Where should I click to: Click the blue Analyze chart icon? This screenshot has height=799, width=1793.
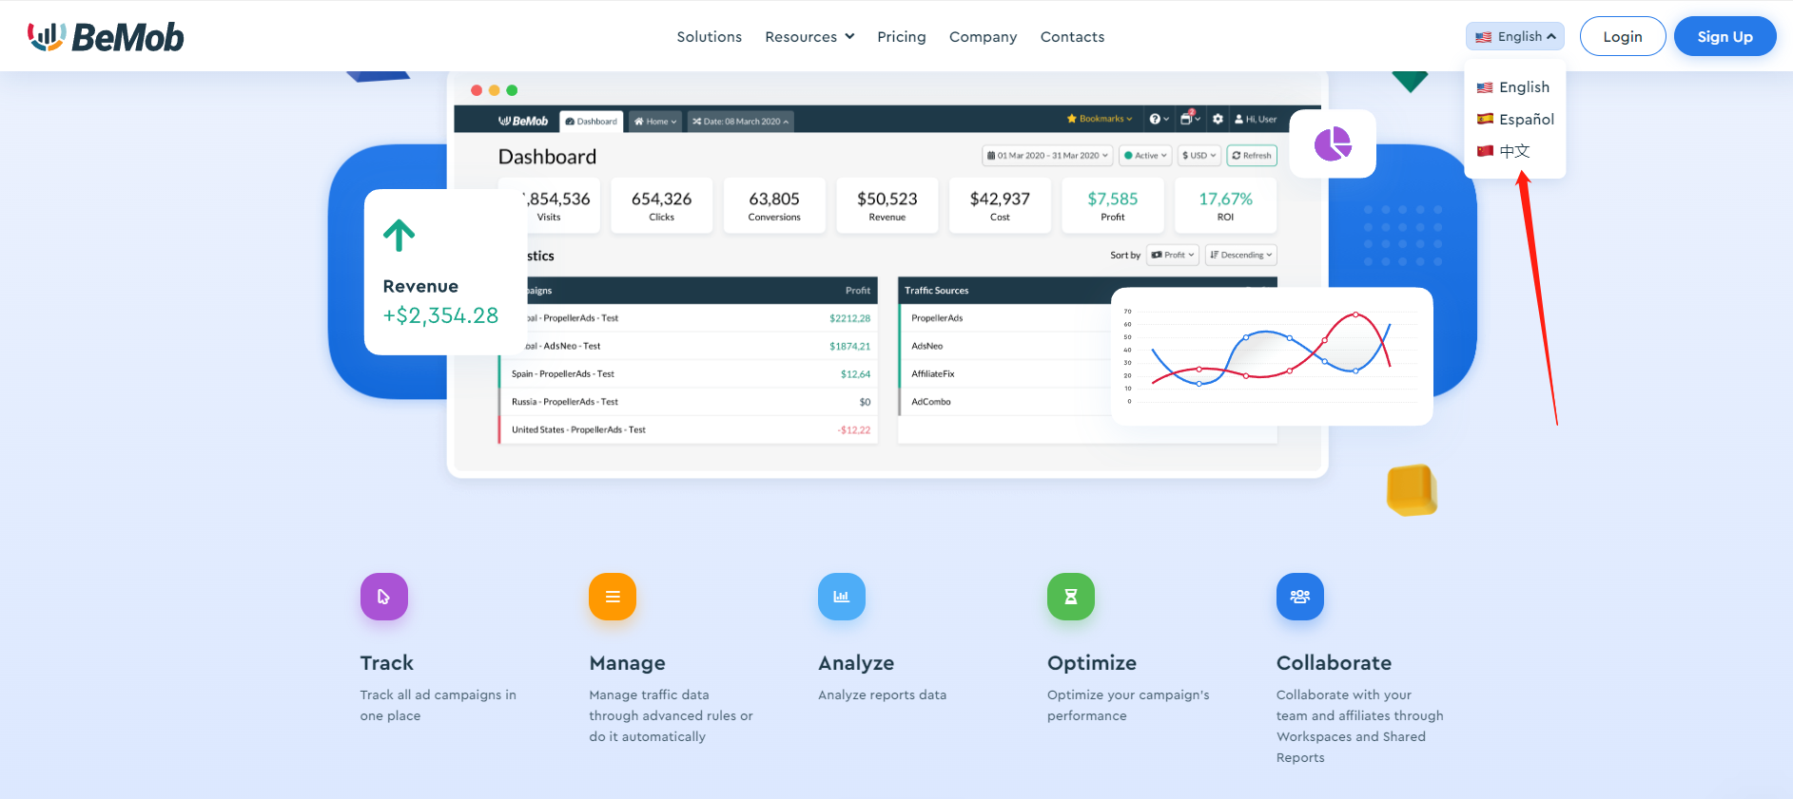[842, 597]
